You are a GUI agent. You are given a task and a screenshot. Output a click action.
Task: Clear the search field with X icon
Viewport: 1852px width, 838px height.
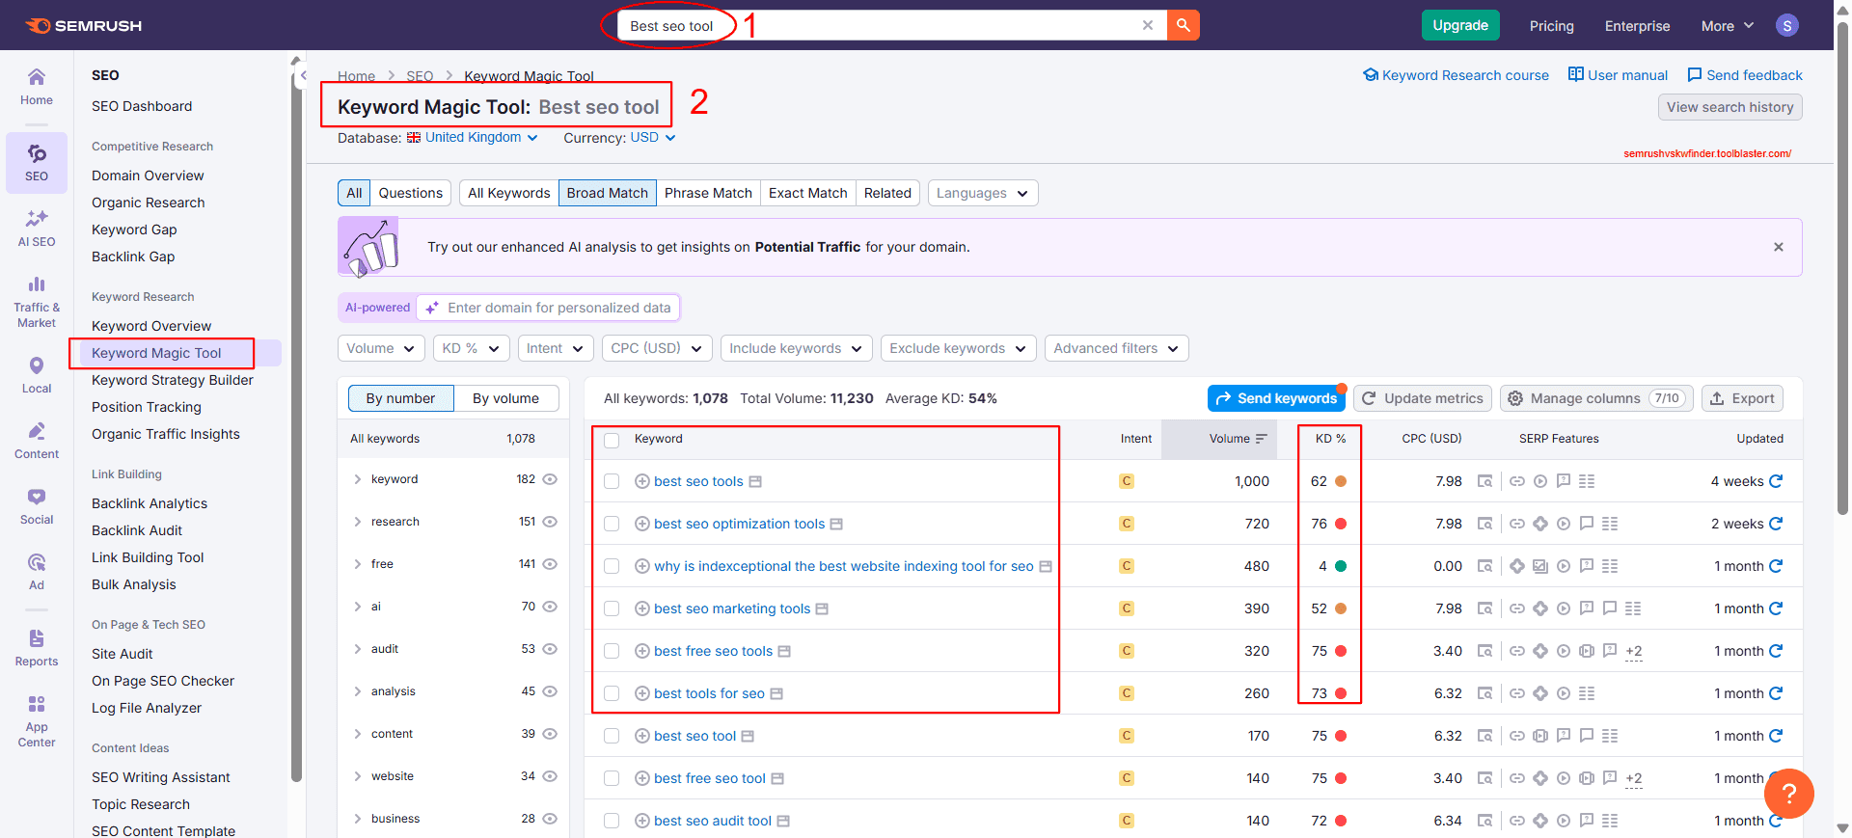coord(1148,25)
